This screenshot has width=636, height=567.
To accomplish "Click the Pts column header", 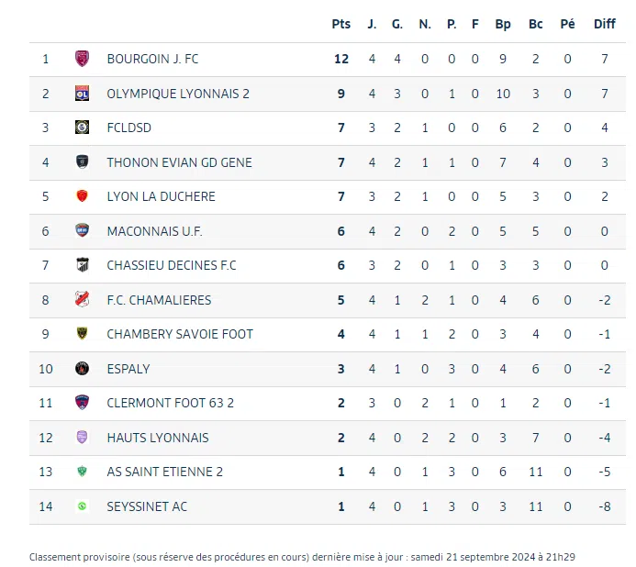I will tap(341, 25).
